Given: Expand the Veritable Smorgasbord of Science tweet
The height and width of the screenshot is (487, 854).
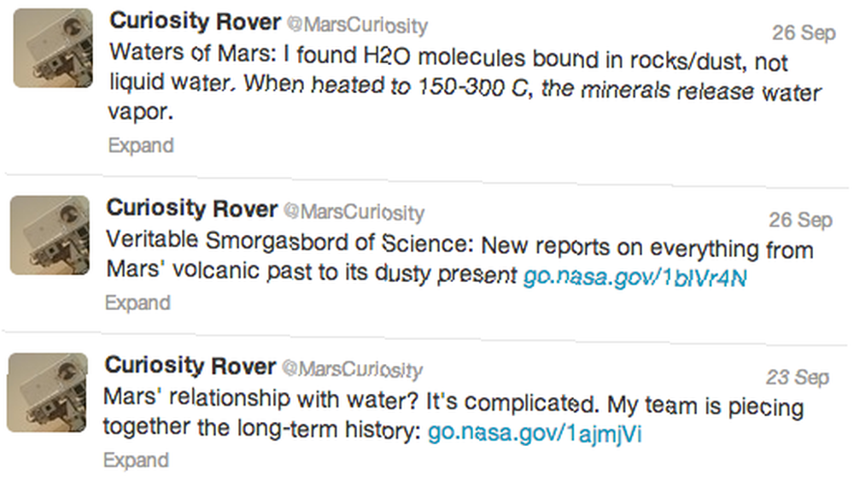Looking at the screenshot, I should pos(137,302).
